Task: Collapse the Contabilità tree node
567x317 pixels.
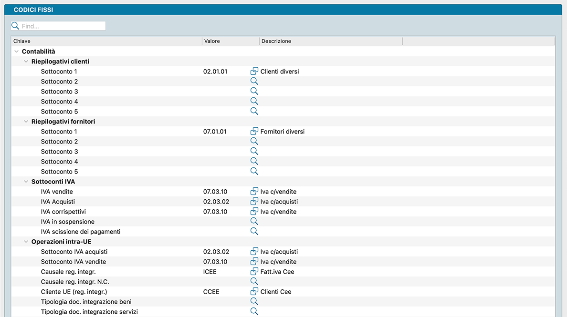Action: pyautogui.click(x=17, y=51)
